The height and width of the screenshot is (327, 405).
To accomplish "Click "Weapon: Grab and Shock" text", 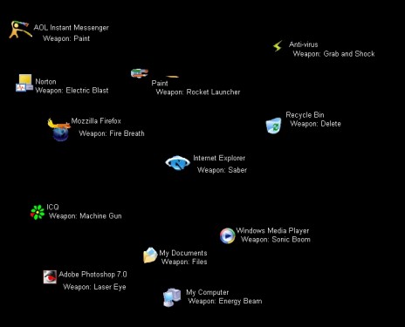I will tap(333, 54).
